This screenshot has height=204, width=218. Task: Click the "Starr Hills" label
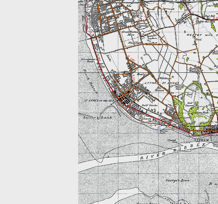pyautogui.click(x=100, y=65)
